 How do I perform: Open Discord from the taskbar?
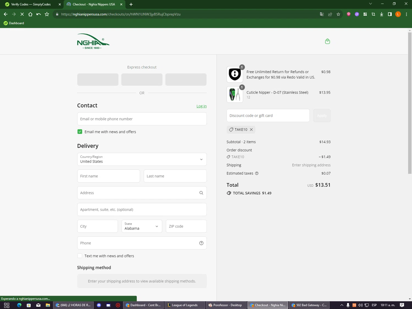(x=99, y=305)
